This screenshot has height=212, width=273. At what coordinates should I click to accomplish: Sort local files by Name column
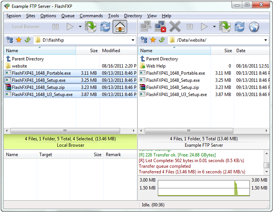coord(40,51)
